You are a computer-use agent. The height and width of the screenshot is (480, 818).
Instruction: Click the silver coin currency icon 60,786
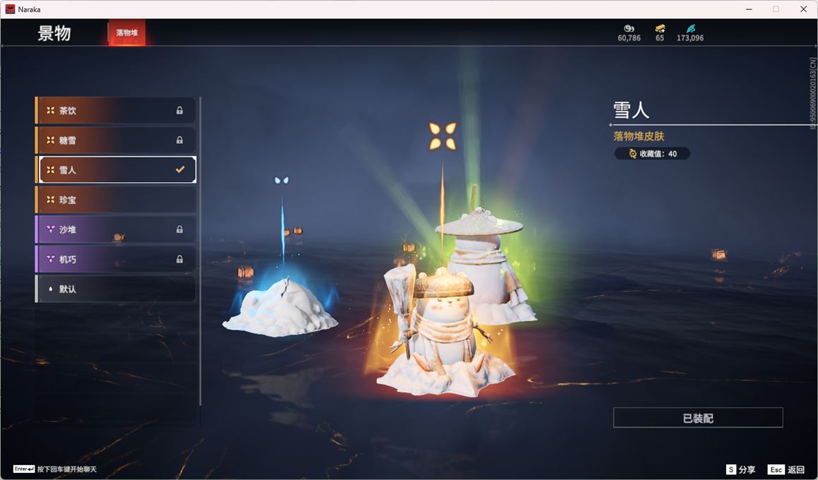click(629, 29)
